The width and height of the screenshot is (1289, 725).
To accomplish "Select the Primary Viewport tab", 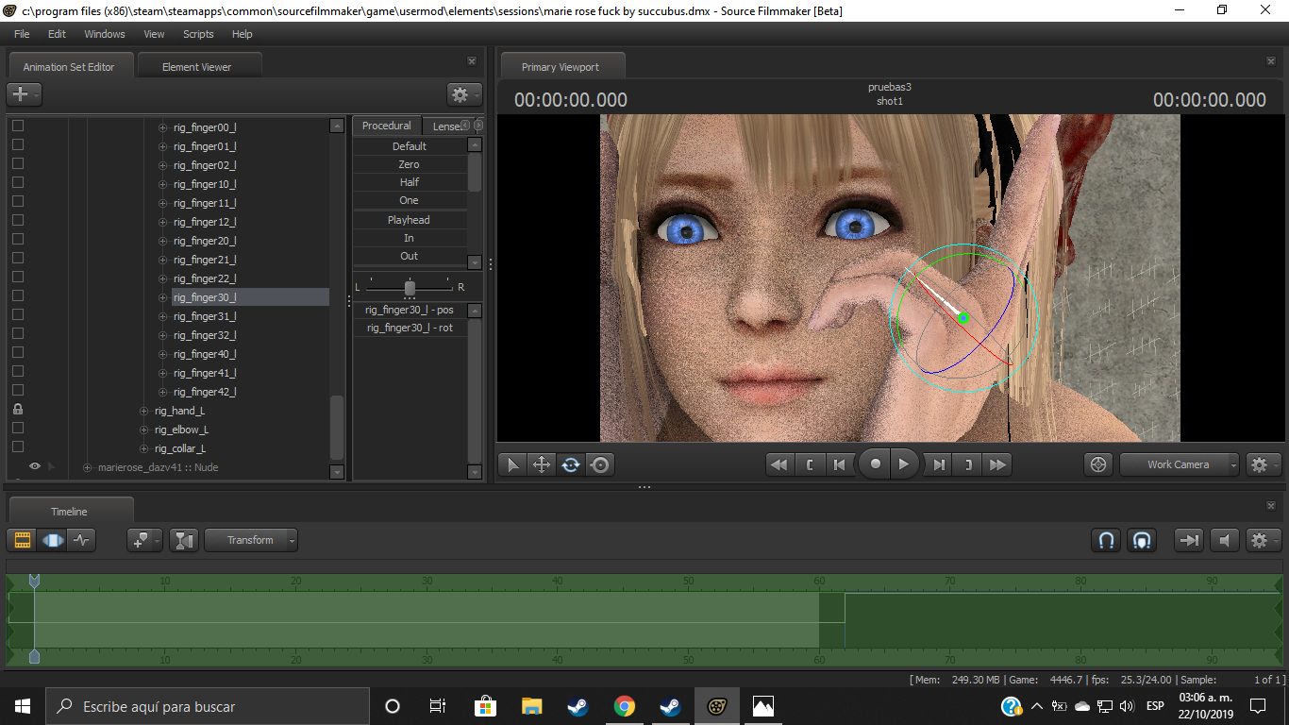I will (561, 67).
